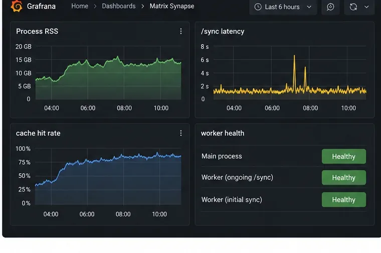Expand the time range chevron

pyautogui.click(x=309, y=7)
